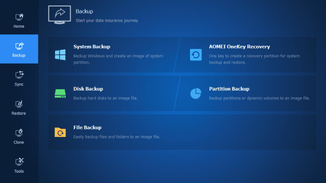The image size is (326, 183).
Task: Open the Home section icon
Action: tap(19, 17)
